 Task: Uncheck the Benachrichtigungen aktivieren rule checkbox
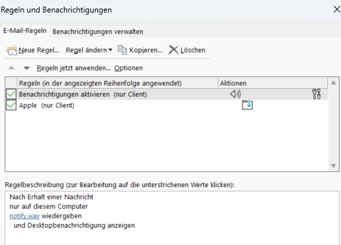tap(11, 94)
